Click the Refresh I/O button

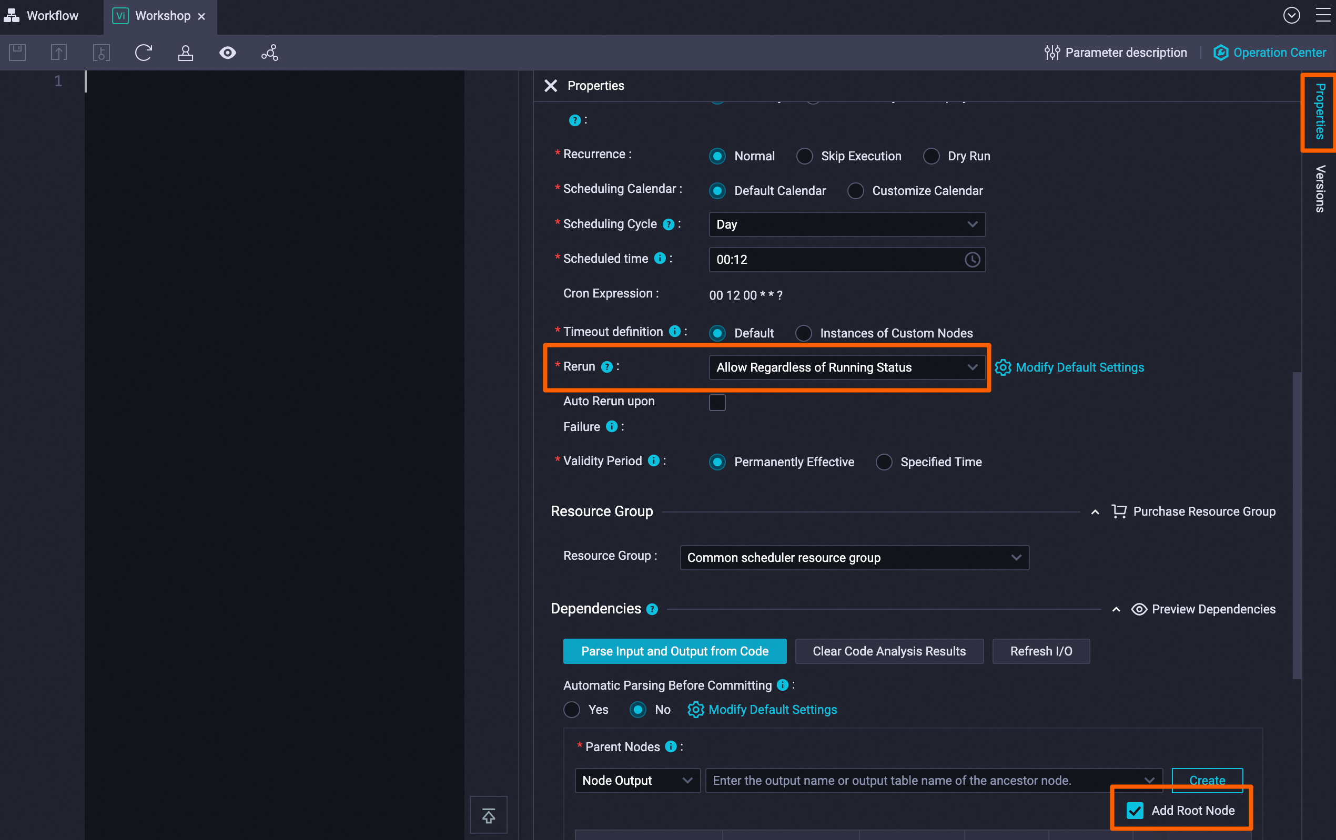coord(1041,651)
